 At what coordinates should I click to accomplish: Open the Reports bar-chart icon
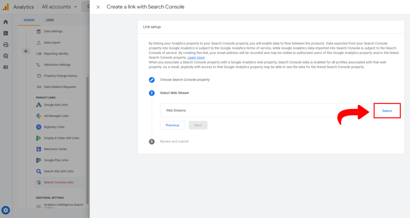pos(6,33)
